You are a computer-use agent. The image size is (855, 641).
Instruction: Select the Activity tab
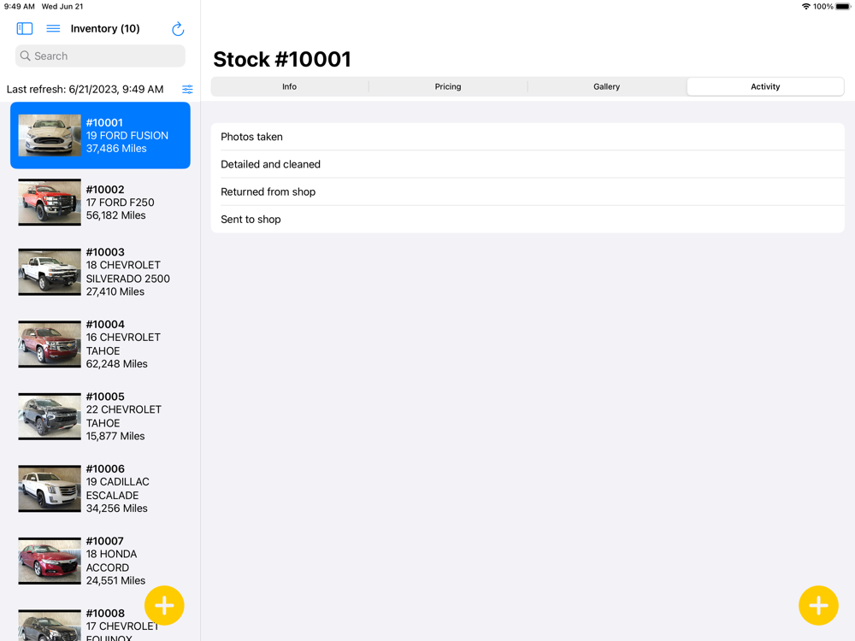[x=765, y=86]
